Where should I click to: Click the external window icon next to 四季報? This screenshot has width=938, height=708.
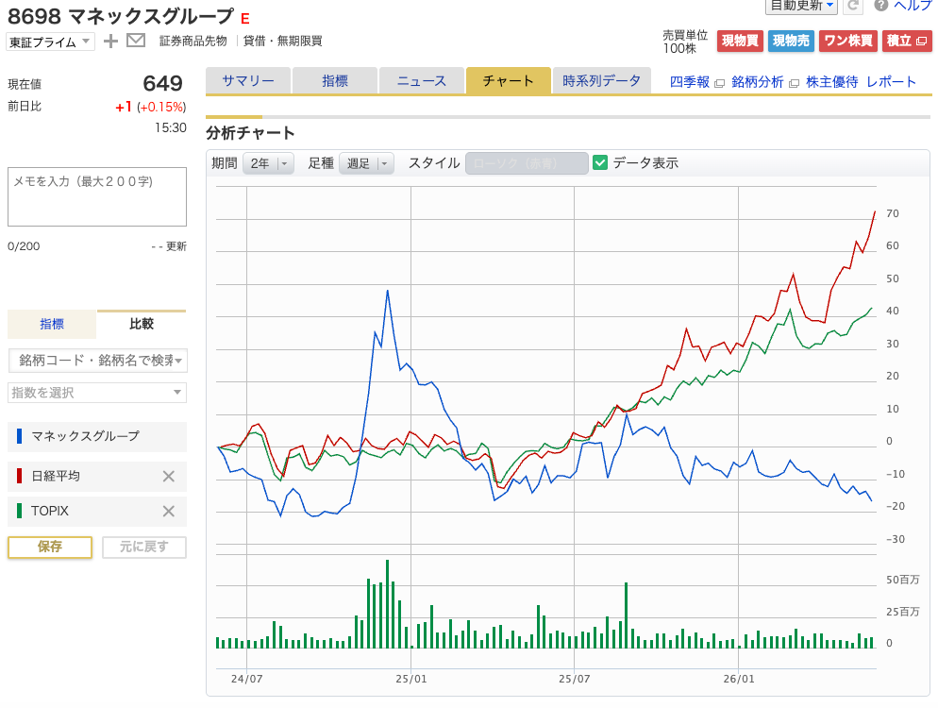(x=720, y=83)
